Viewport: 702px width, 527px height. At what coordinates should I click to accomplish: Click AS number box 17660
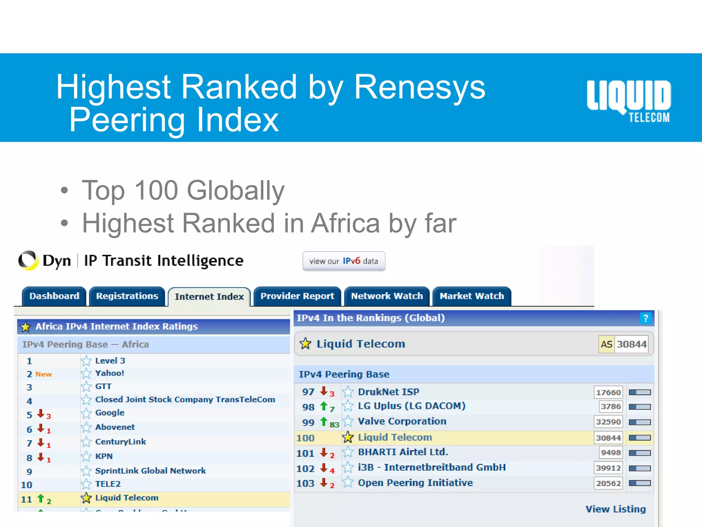(x=608, y=392)
